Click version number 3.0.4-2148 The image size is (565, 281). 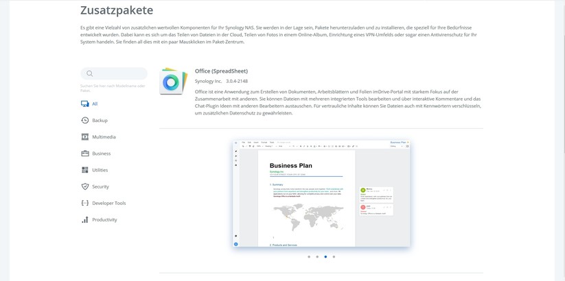point(237,82)
